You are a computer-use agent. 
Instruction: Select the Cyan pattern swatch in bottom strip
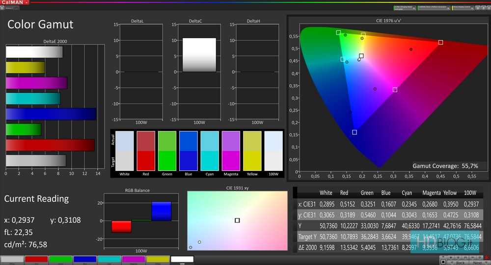click(109, 259)
